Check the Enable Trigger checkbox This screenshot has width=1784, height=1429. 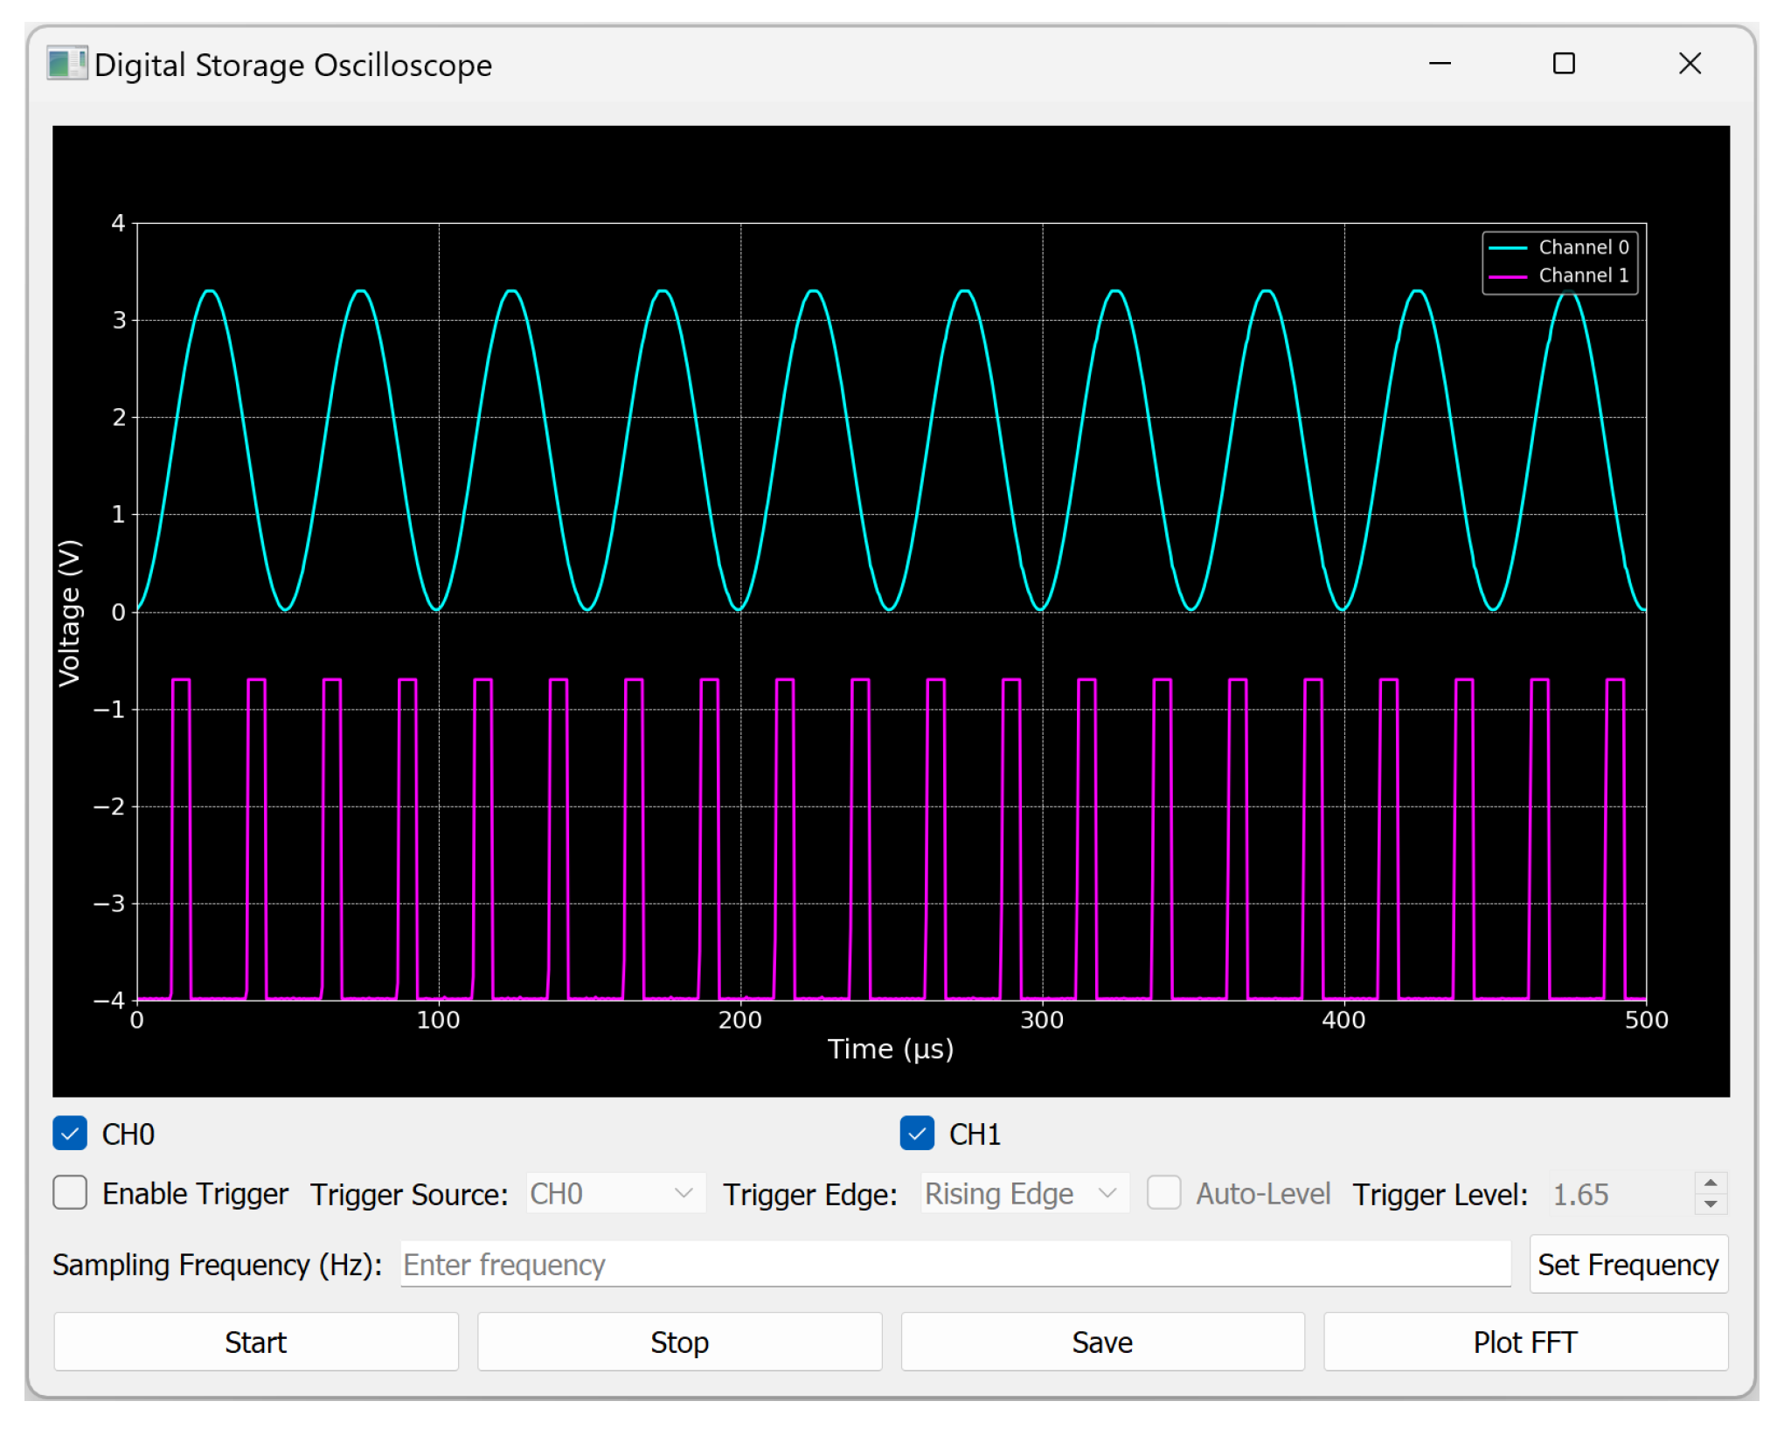(70, 1193)
